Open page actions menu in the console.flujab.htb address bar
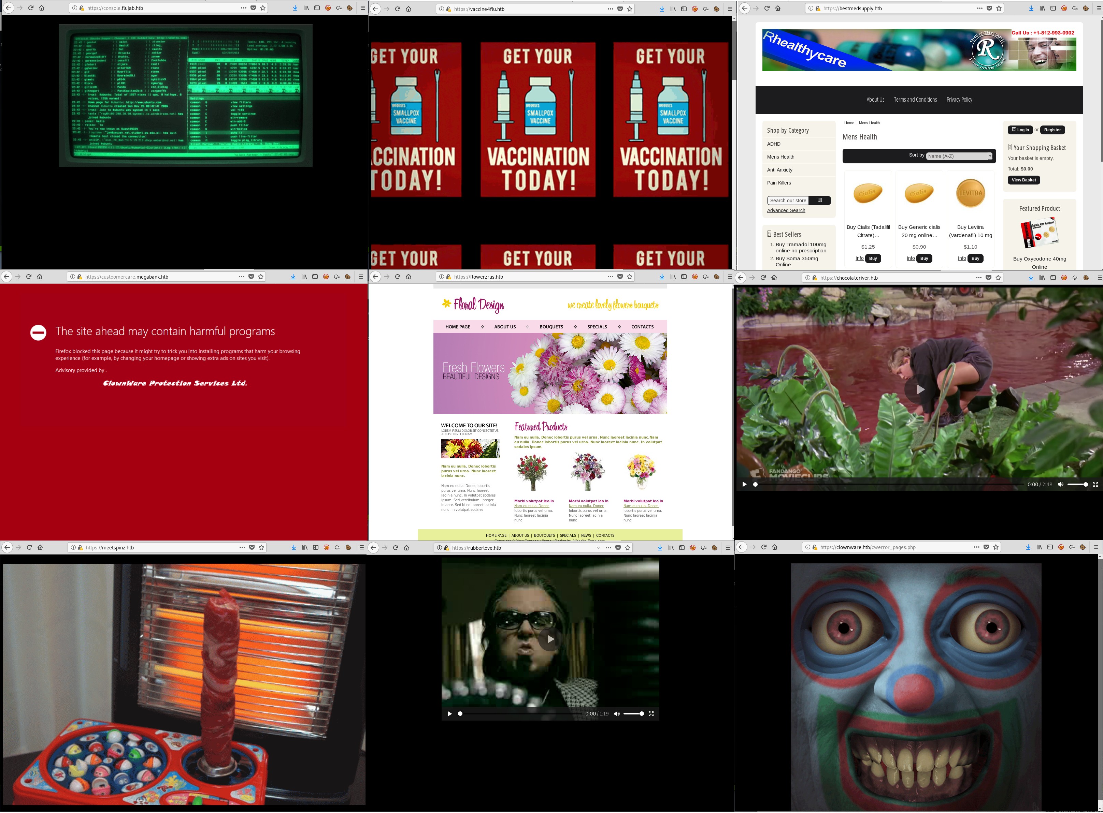This screenshot has height=813, width=1103. tap(244, 8)
